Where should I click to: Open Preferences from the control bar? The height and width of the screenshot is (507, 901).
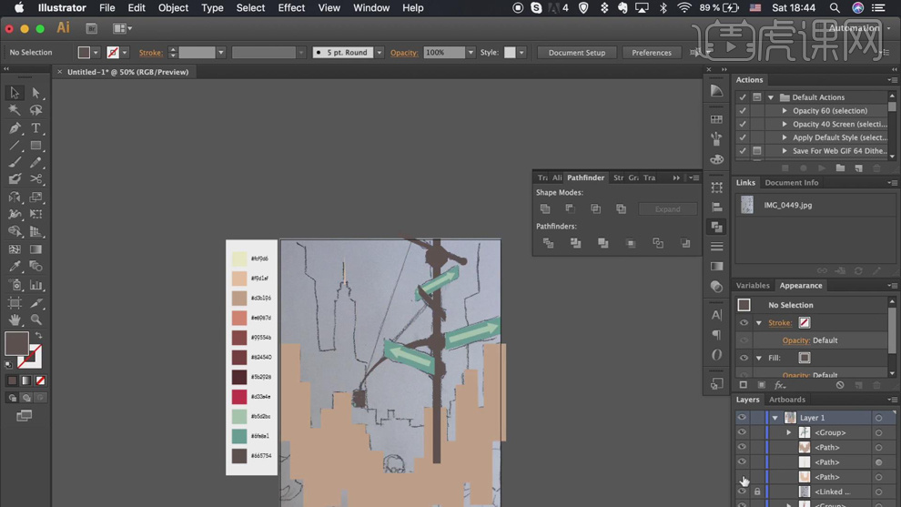tap(651, 53)
